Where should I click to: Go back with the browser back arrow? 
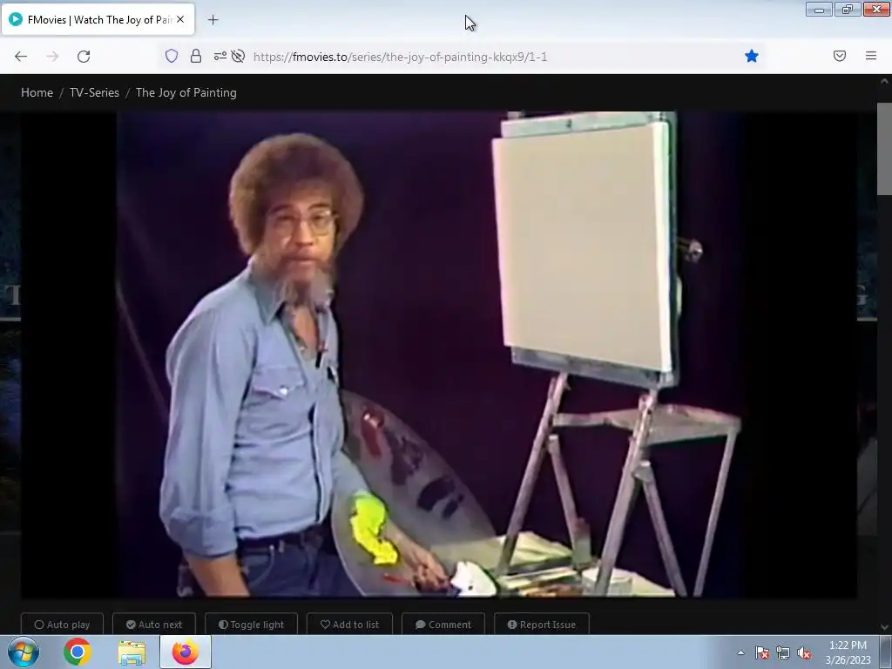click(x=21, y=57)
